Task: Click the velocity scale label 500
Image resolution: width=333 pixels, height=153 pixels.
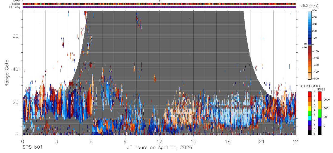Action: click(314, 10)
